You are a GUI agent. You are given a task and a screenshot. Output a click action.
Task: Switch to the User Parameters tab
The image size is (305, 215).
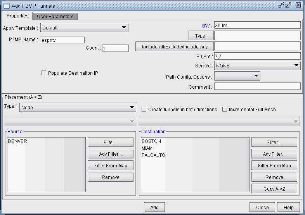(x=55, y=16)
